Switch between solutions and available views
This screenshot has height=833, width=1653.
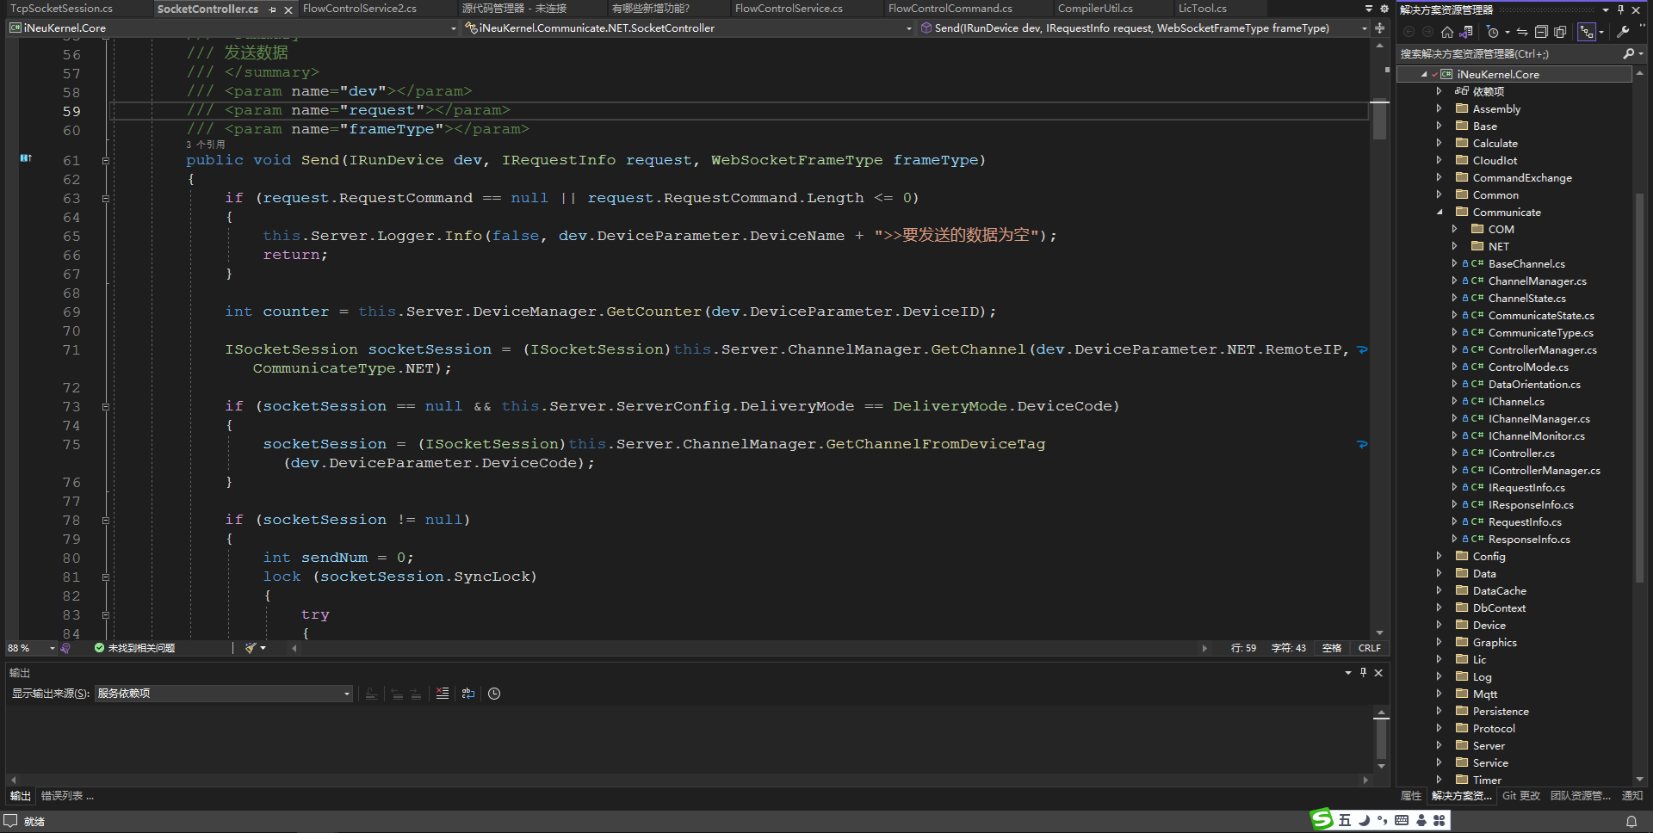click(1466, 32)
